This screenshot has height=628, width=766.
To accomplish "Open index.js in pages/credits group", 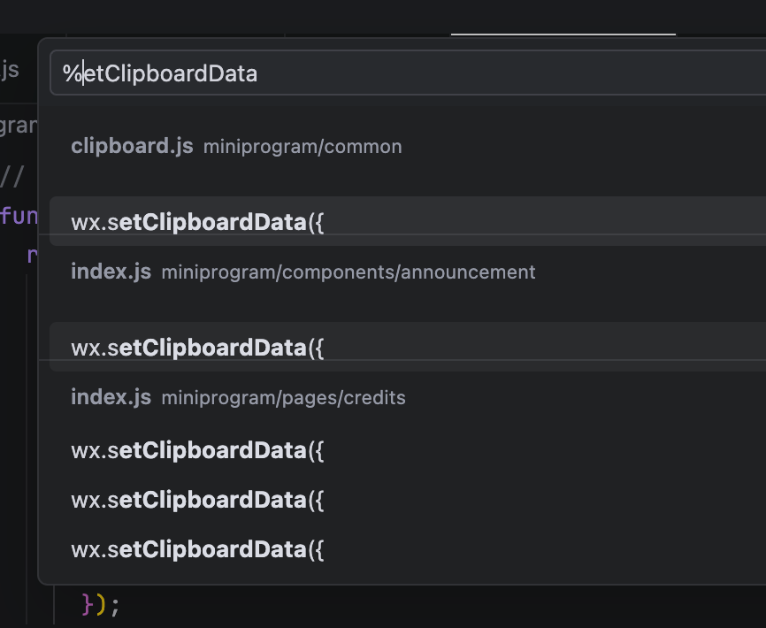I will point(111,397).
